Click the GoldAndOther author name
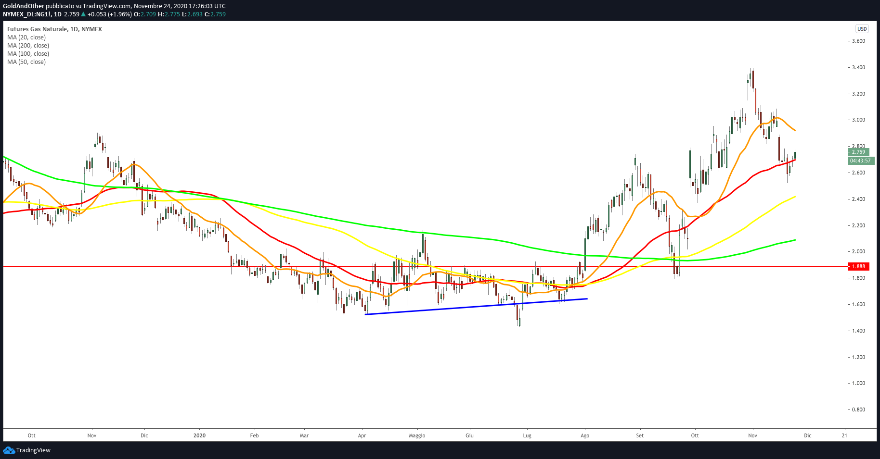 [x=24, y=6]
